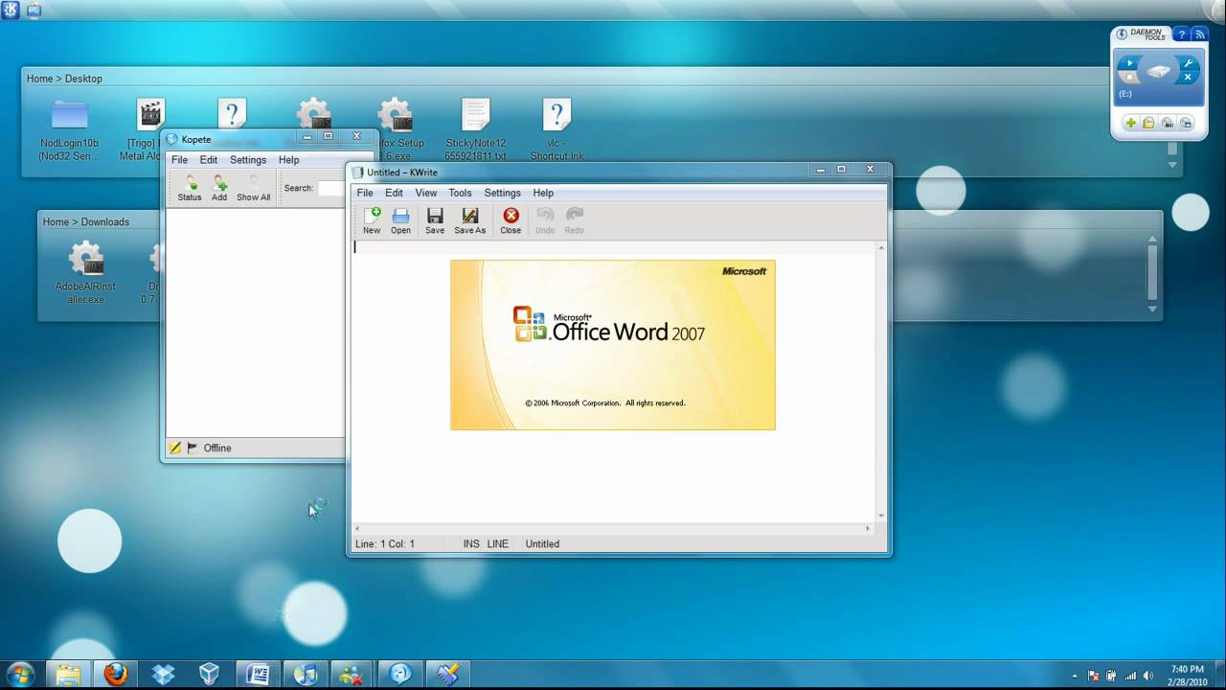Click KWrite vertical scrollbar up arrow

(881, 248)
